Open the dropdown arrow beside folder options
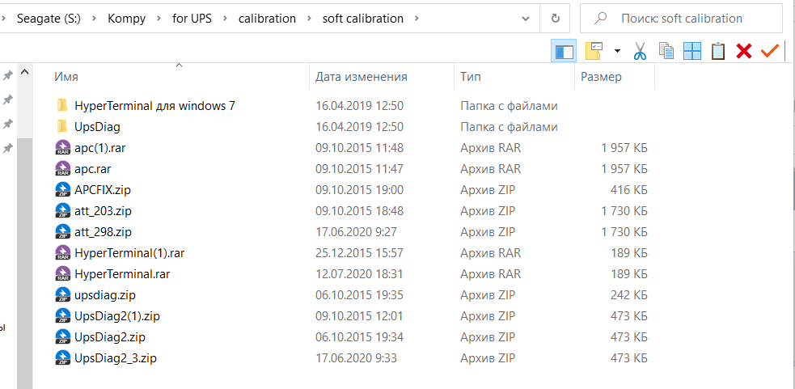Viewport: 795px width, 389px height. coord(617,51)
